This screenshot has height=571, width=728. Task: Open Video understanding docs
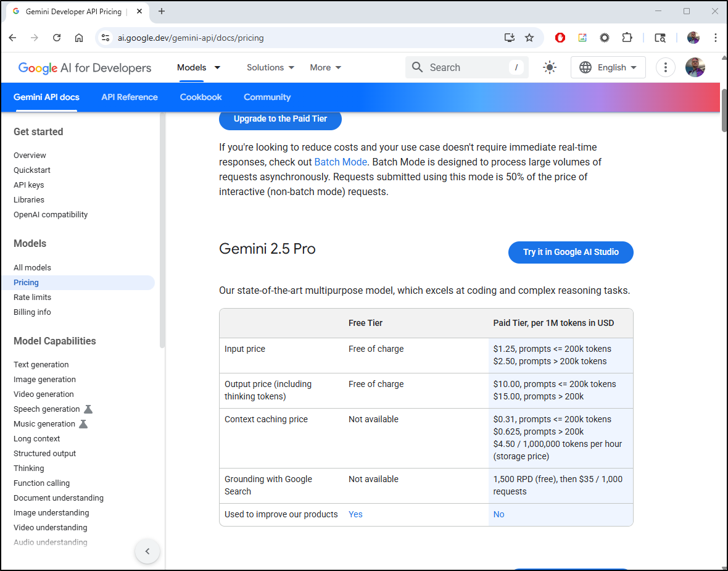click(50, 528)
